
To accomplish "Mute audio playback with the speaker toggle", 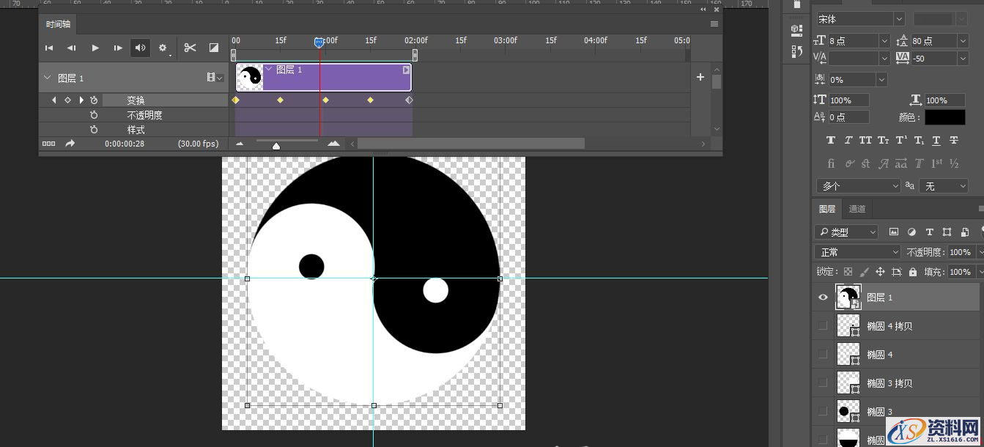I will (140, 48).
